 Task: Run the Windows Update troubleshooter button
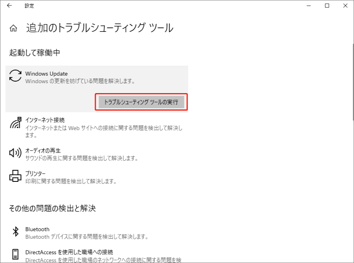[x=141, y=102]
